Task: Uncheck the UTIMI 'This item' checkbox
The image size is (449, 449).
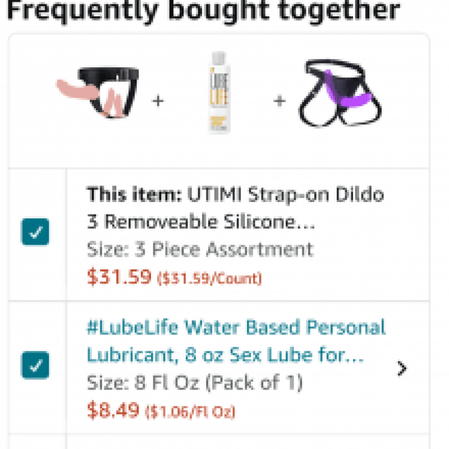Action: pos(35,232)
